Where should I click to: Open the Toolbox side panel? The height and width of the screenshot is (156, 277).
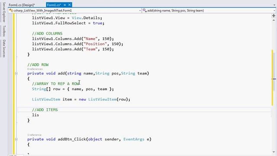point(4,31)
